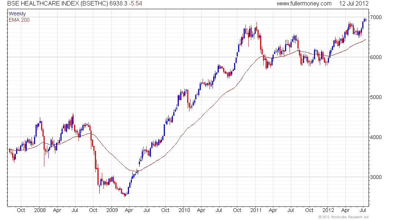Click the last Jul label on time axis
This screenshot has height=220, width=403.
pos(363,210)
